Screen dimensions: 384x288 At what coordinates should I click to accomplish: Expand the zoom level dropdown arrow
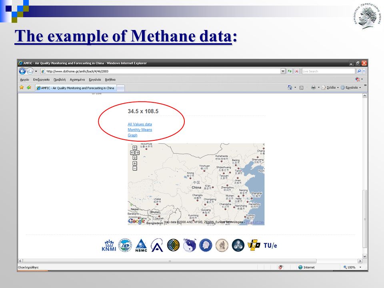(x=360, y=267)
